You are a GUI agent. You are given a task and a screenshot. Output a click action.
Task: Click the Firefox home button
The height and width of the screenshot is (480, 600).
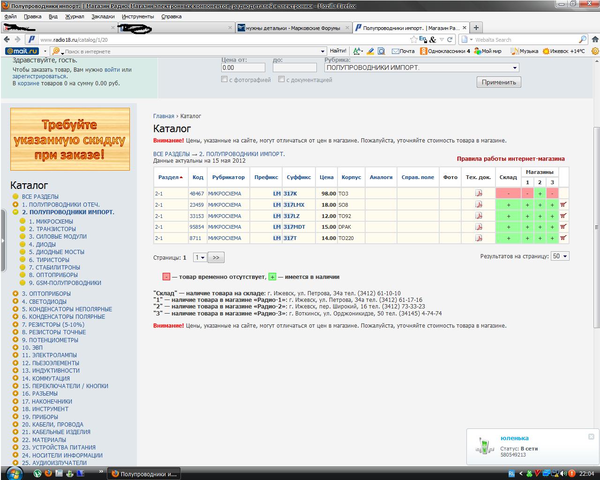[595, 40]
